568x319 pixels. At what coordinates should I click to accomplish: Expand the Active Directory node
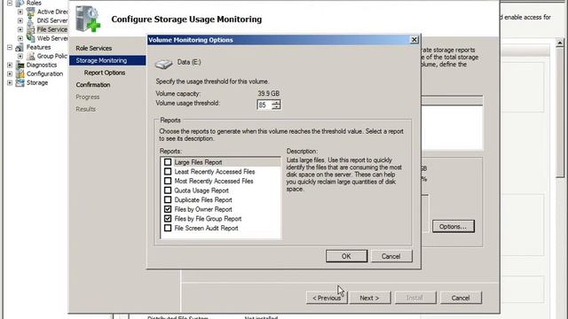tap(20, 12)
